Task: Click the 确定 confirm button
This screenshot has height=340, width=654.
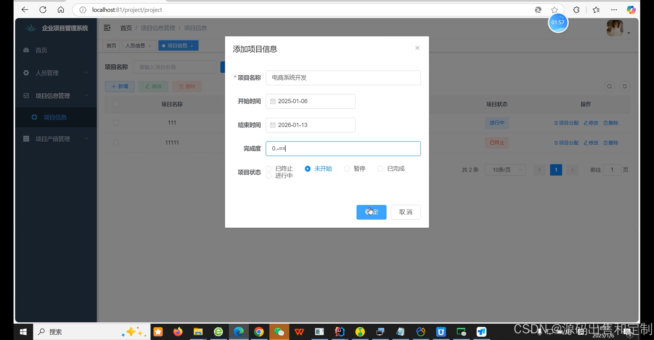Action: pyautogui.click(x=371, y=212)
